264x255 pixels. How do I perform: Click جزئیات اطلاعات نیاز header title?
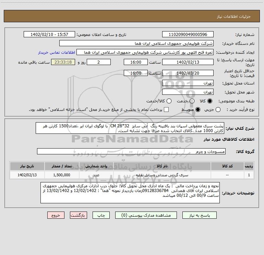click(x=233, y=16)
